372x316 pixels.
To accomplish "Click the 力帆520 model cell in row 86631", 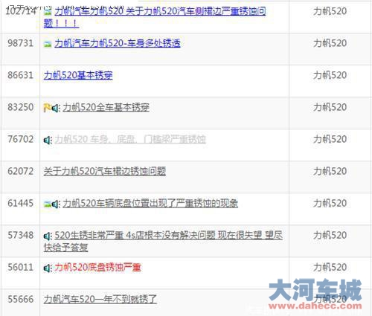I will tap(330, 75).
